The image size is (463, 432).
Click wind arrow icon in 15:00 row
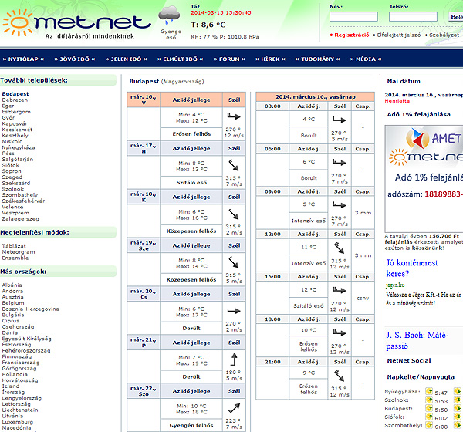pyautogui.click(x=340, y=290)
